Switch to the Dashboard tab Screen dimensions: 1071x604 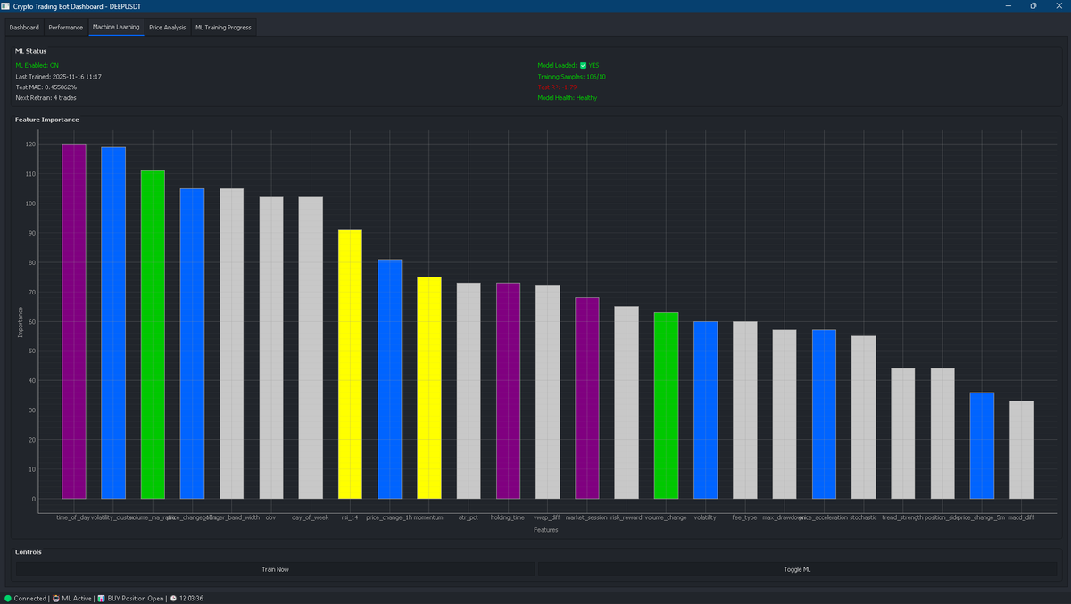point(23,28)
